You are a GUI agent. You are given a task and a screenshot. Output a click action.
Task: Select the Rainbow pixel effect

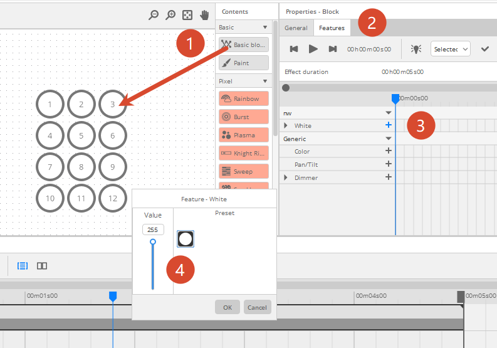click(244, 99)
